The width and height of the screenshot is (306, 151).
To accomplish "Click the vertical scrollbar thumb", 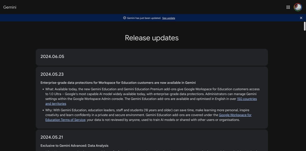I will pyautogui.click(x=304, y=26).
